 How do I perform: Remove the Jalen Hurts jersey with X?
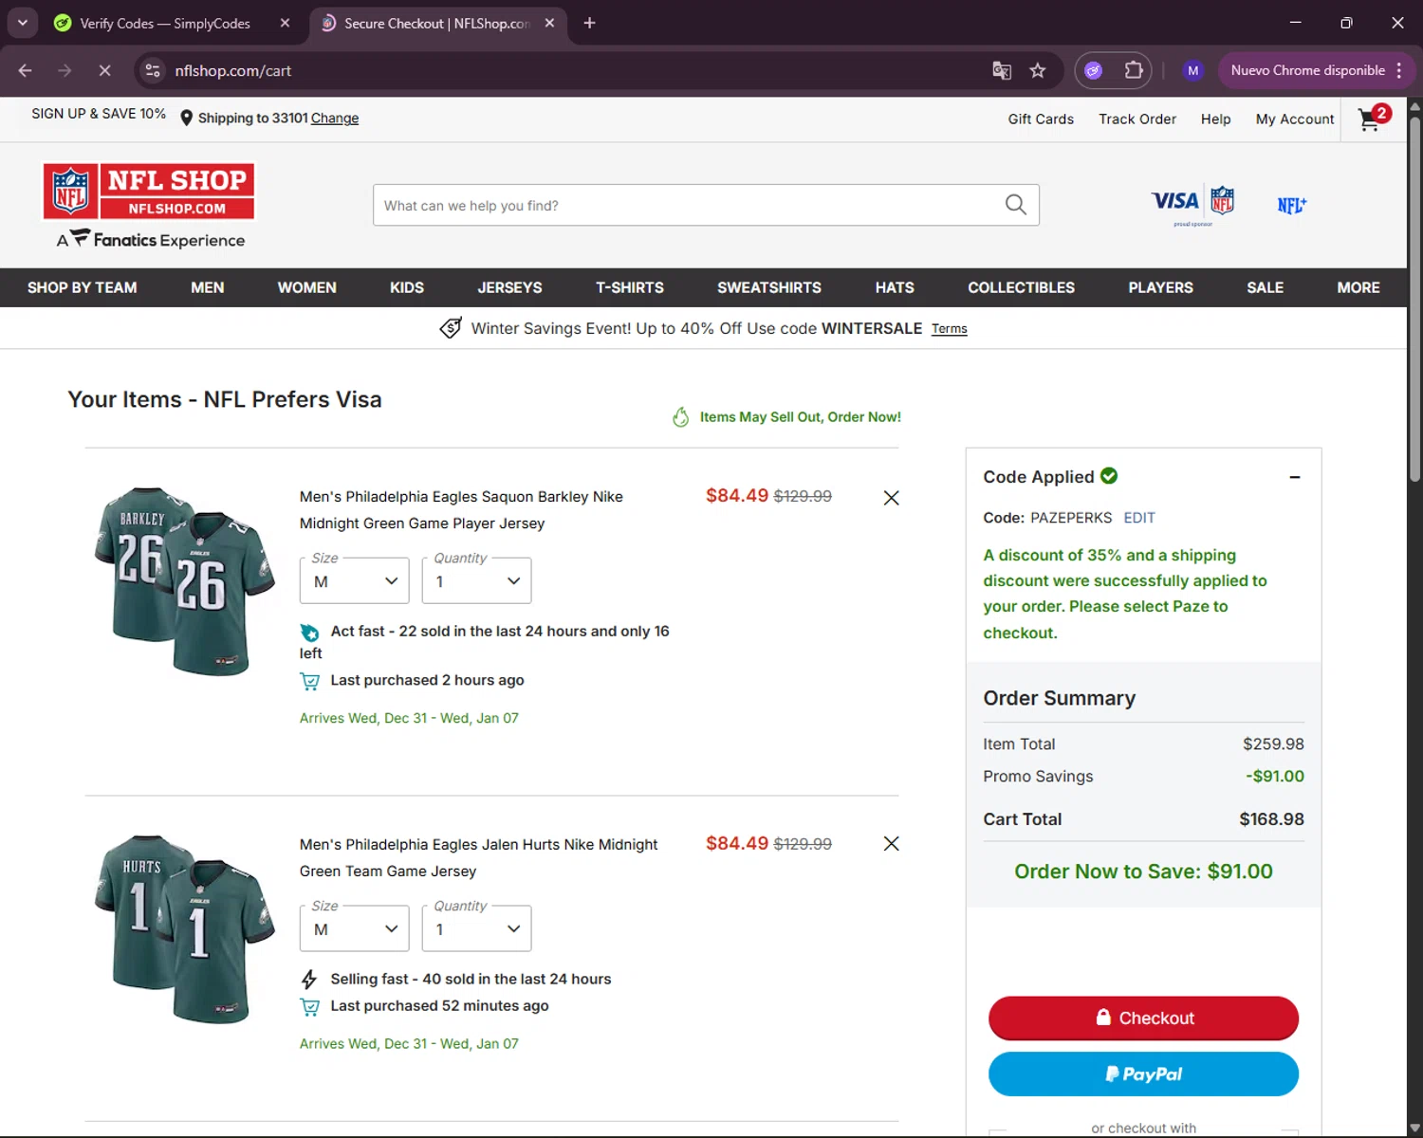891,843
